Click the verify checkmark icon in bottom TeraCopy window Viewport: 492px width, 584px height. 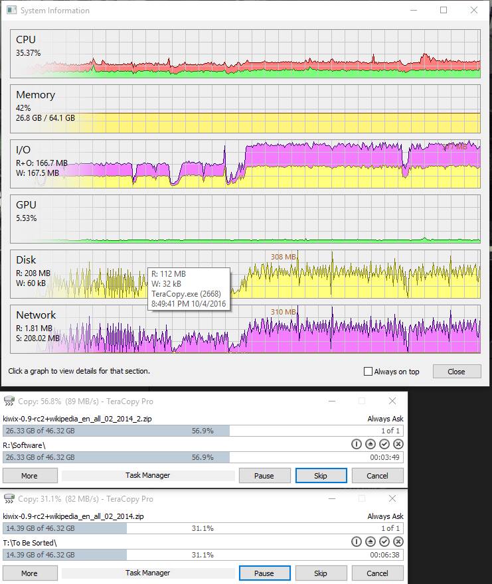[x=384, y=542]
